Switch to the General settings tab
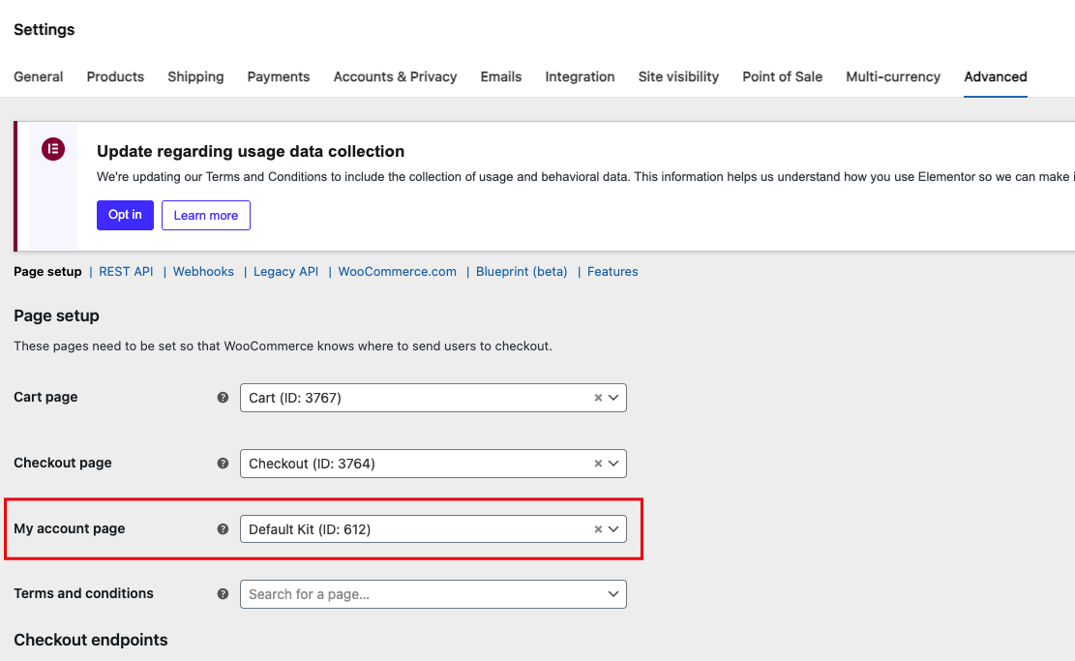Screen dimensions: 1075x661 [39, 76]
